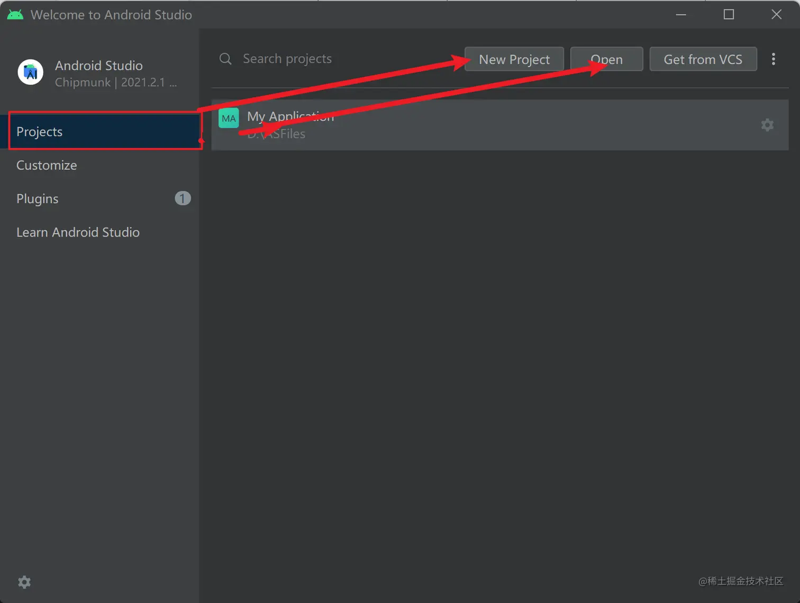Viewport: 800px width, 603px height.
Task: Click the New Project button
Action: (x=514, y=59)
